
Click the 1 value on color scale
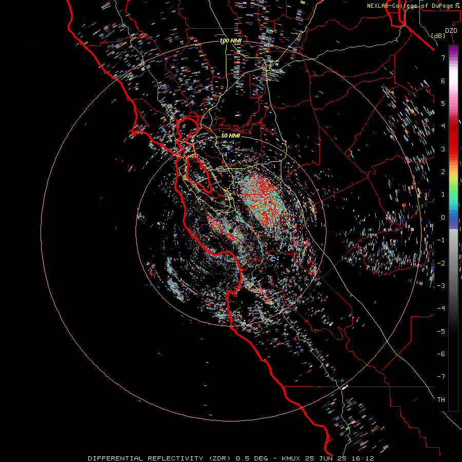pyautogui.click(x=443, y=195)
